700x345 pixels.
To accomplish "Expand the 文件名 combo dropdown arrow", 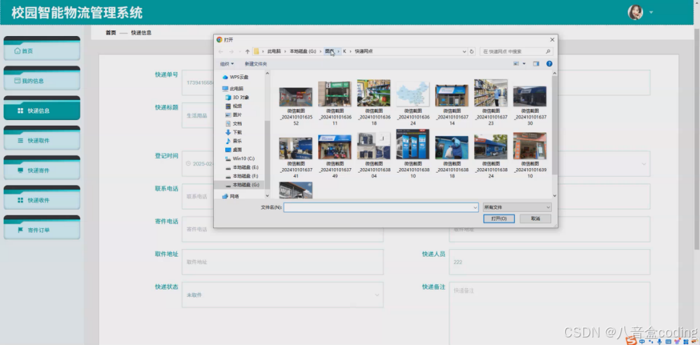I will 475,207.
